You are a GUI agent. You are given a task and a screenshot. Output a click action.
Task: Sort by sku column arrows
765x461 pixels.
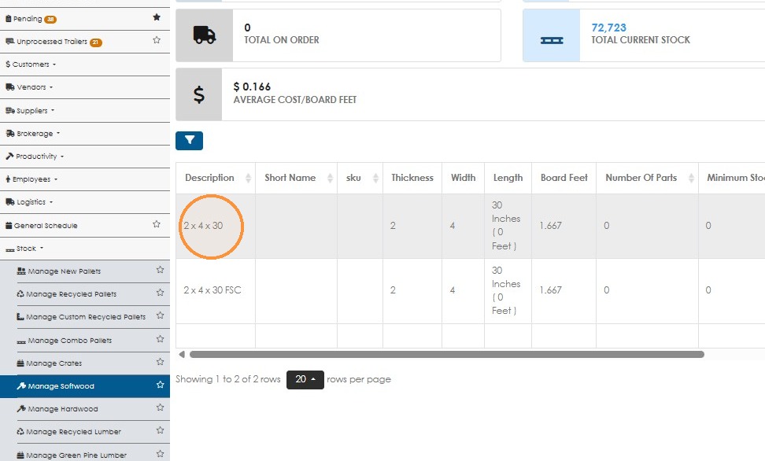[x=375, y=178]
